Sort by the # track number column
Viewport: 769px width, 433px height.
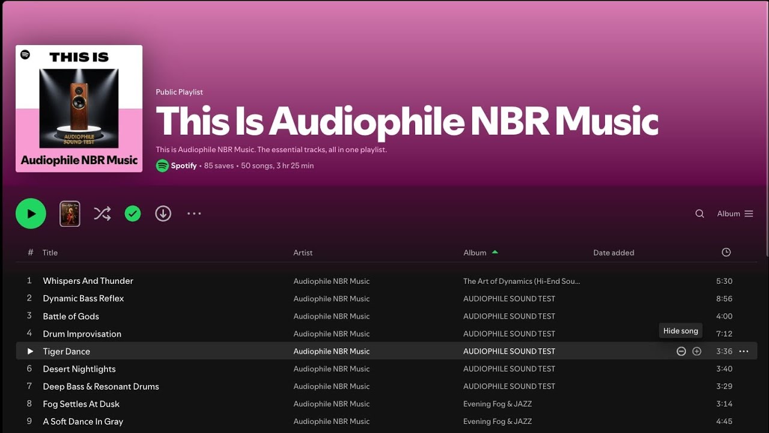30,253
